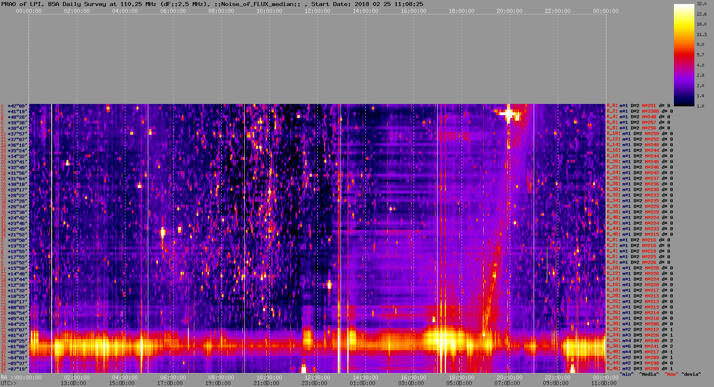The image size is (714, 387).
Task: Click the 04:00:00 label on the bottom RA axis
Action: [125, 378]
